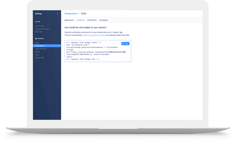This screenshot has height=141, width=235.
Task: Open the Import Data page
Action: (x=40, y=58)
